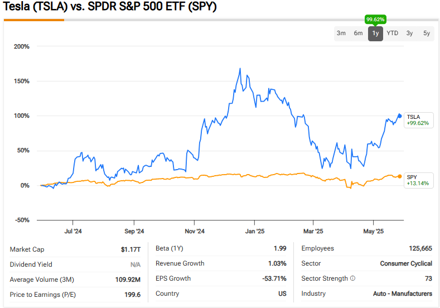Click the Sep '24 axis label

pos(134,232)
